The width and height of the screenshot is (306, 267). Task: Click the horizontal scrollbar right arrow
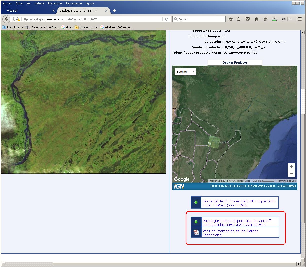298,264
